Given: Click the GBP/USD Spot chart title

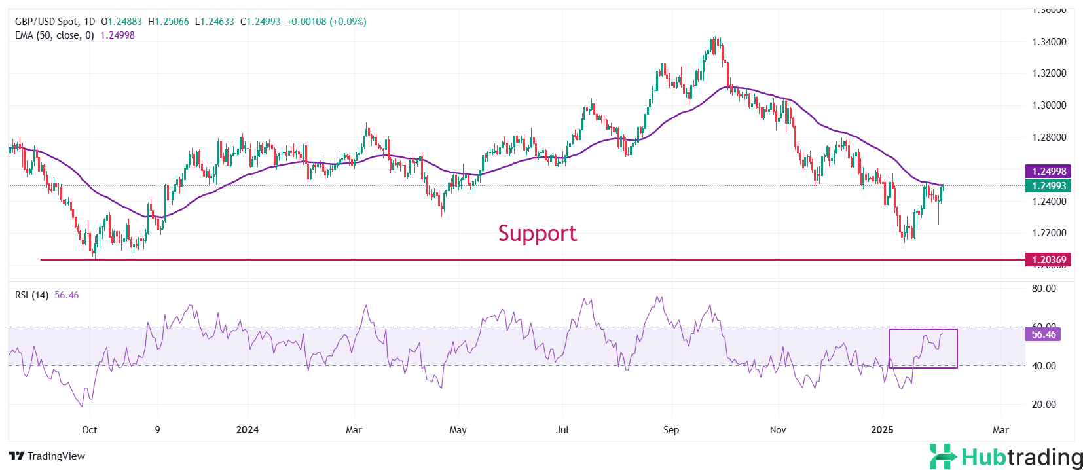Looking at the screenshot, I should tap(55, 22).
